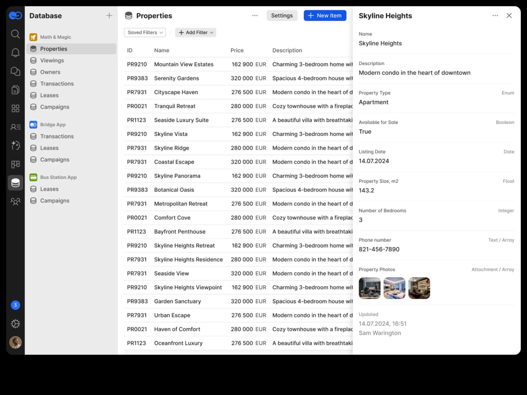Click the contacts list icon
The height and width of the screenshot is (395, 527).
(x=15, y=127)
